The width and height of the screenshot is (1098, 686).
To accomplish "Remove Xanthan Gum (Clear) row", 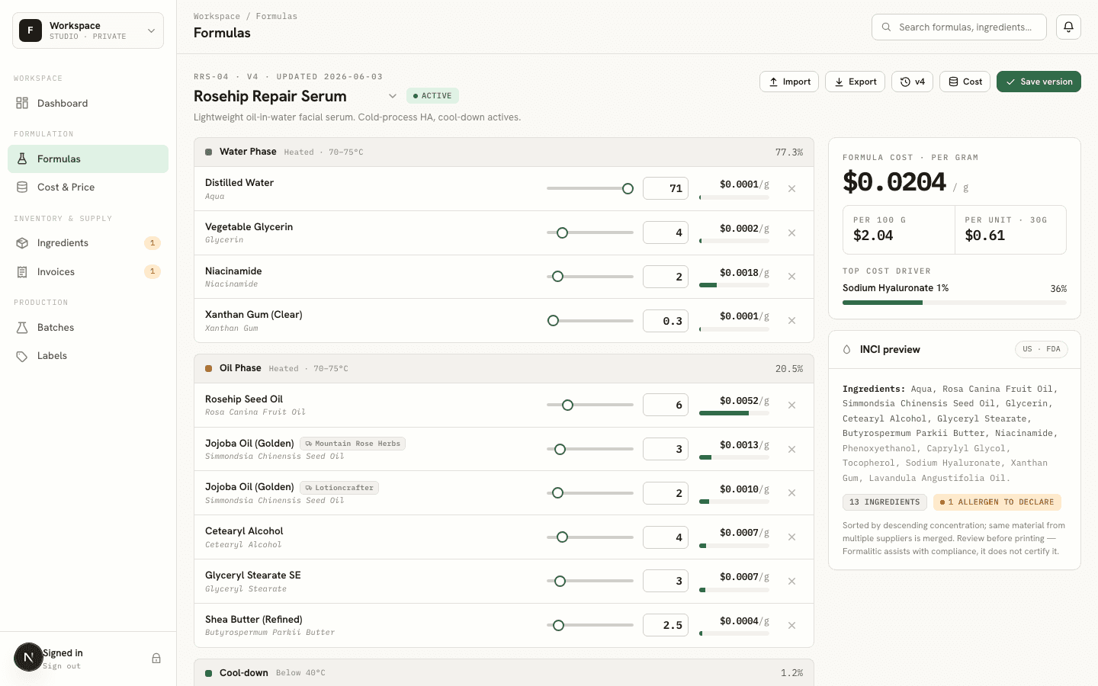I will click(791, 321).
